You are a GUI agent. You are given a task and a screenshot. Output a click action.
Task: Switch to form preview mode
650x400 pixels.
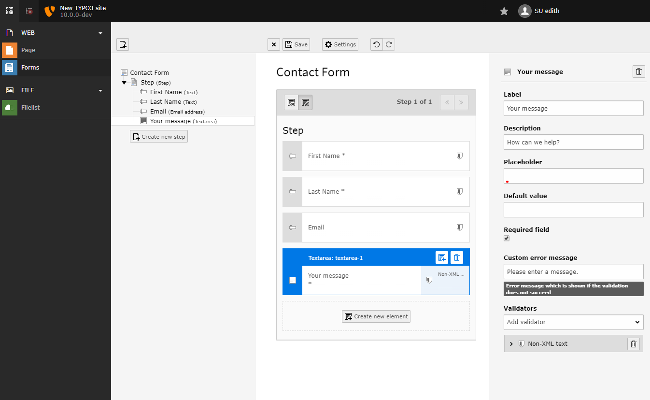pos(291,102)
